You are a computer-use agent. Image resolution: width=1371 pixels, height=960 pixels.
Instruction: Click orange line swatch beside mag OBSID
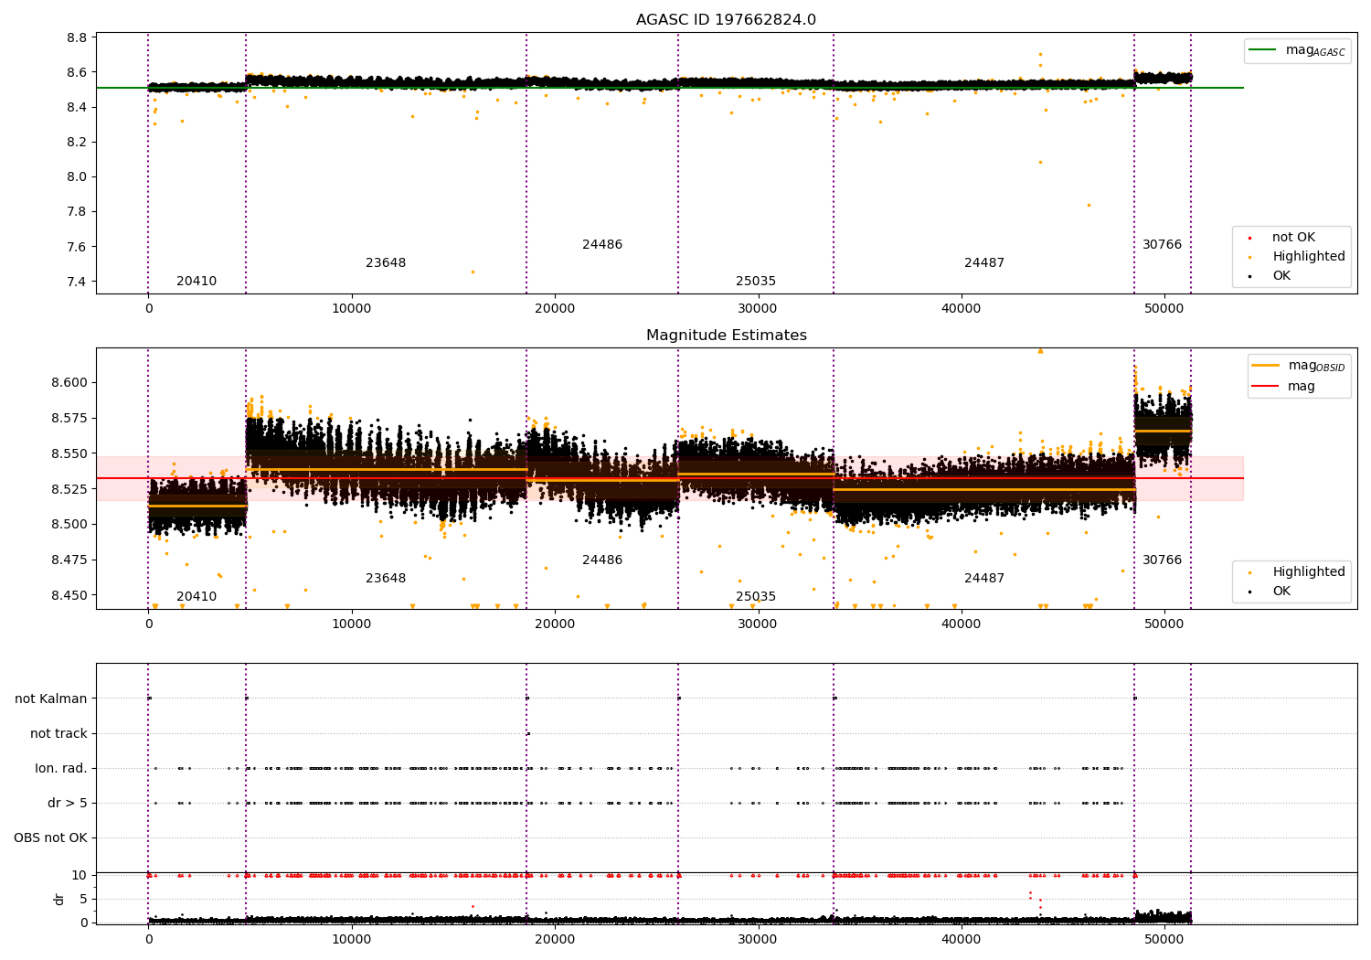click(x=1265, y=366)
